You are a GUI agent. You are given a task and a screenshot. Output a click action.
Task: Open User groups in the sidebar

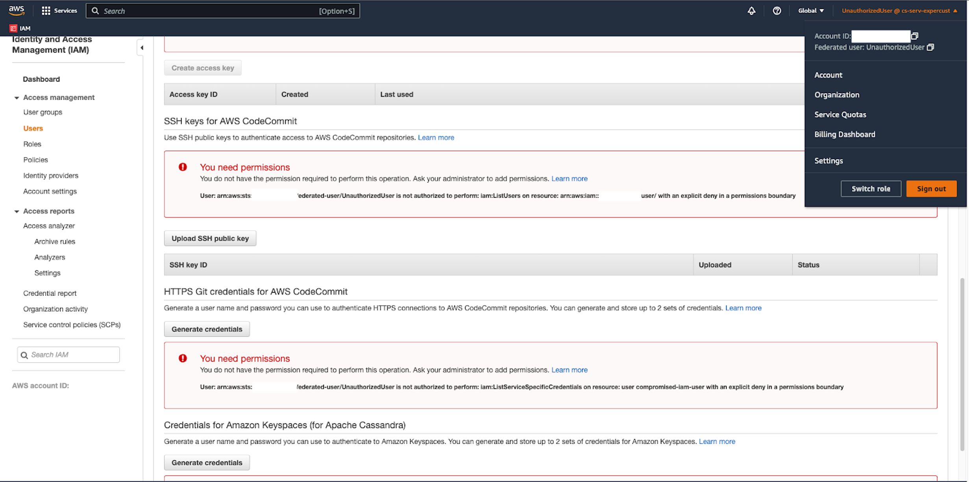[43, 112]
